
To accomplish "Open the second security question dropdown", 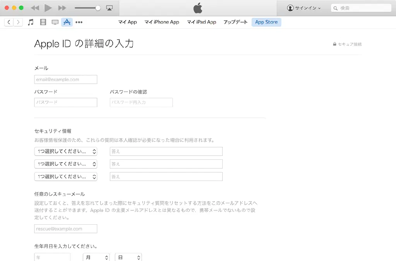I will tap(65, 164).
